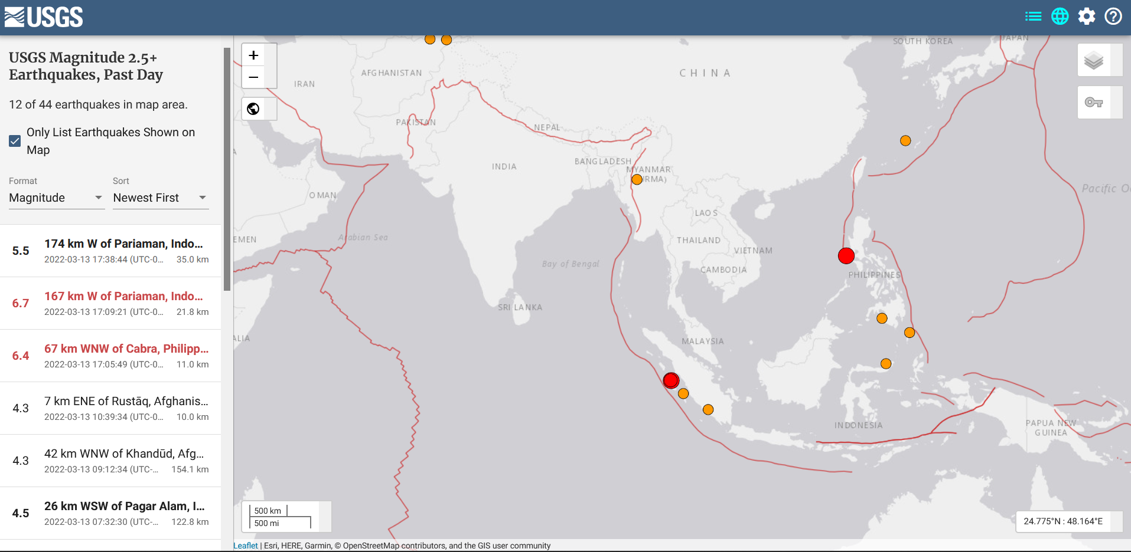
Task: Select the 4.3 WNW of Khandūd entry
Action: (x=110, y=461)
